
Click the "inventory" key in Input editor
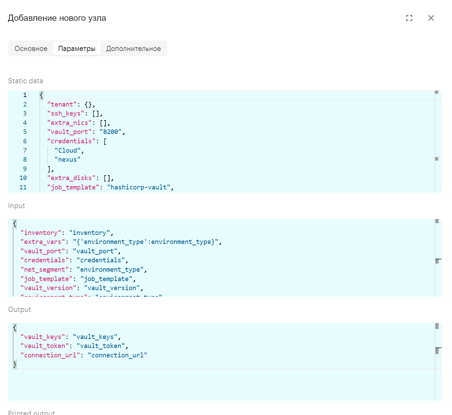(x=41, y=233)
